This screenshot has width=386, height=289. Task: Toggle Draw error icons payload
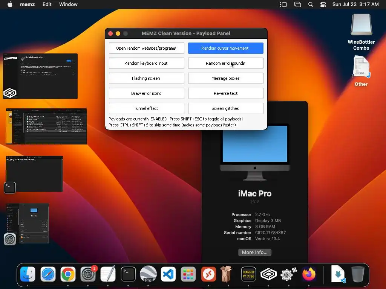[x=147, y=93]
